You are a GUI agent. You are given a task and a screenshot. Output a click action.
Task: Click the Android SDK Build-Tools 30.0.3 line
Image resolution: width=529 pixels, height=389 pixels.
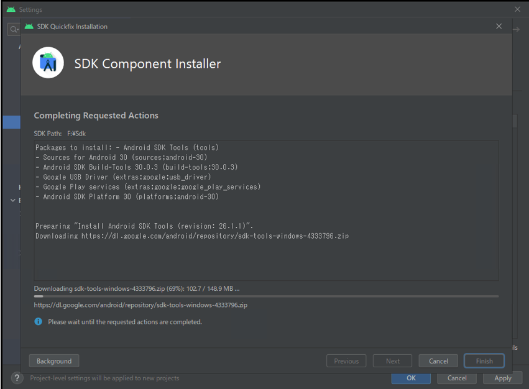pyautogui.click(x=137, y=167)
